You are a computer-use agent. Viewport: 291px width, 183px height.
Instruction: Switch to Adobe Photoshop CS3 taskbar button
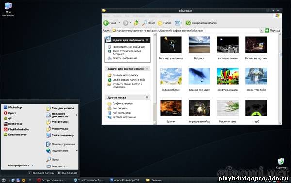(x=124, y=180)
